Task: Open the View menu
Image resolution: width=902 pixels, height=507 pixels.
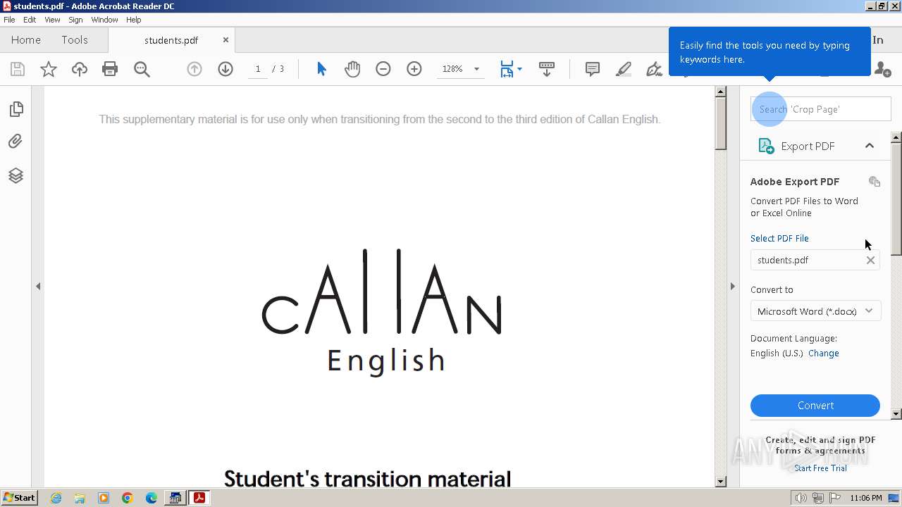Action: coord(52,20)
